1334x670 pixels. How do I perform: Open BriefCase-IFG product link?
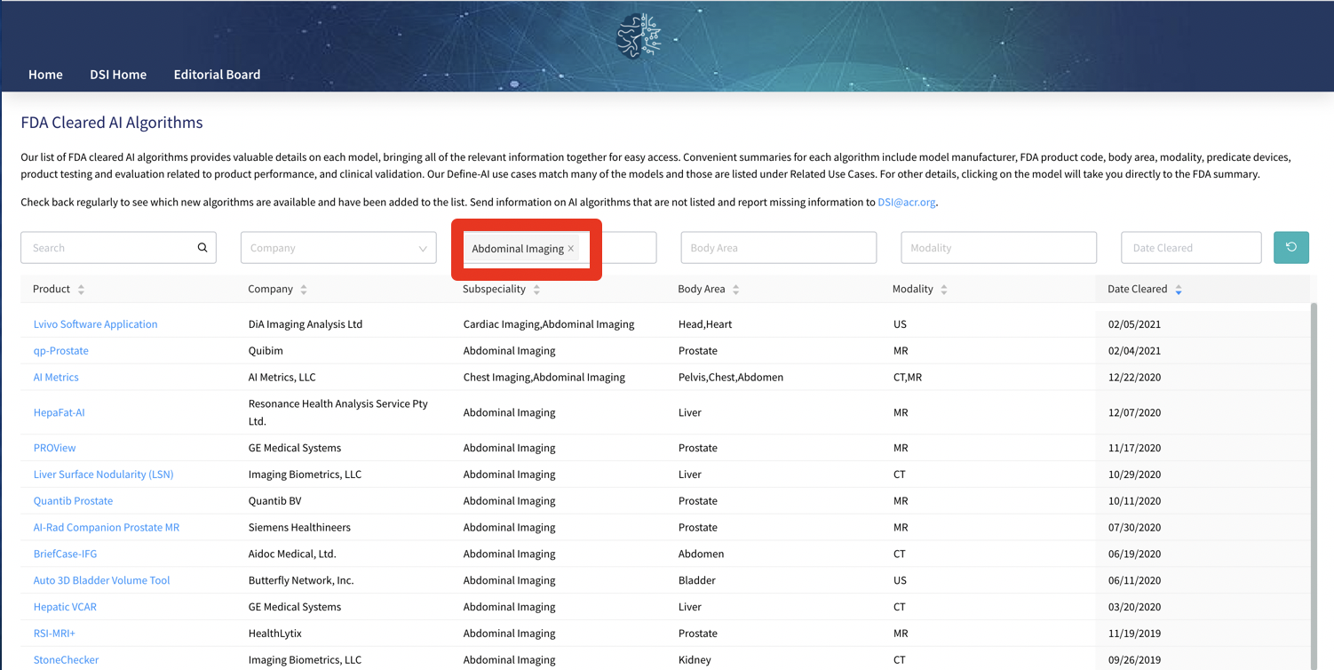[x=65, y=554]
